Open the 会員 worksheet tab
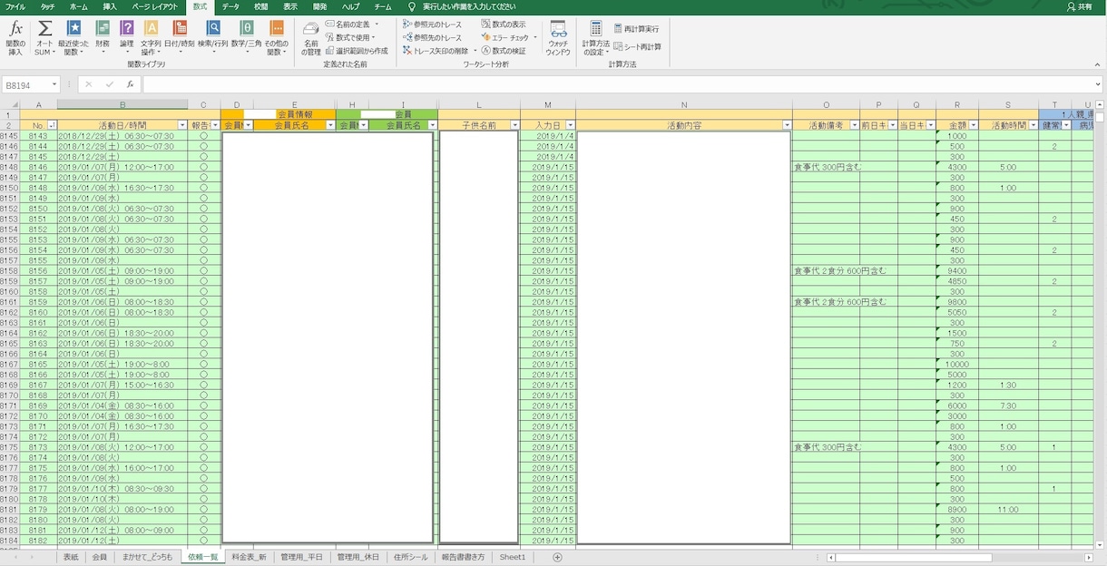Image resolution: width=1107 pixels, height=566 pixels. pos(99,557)
